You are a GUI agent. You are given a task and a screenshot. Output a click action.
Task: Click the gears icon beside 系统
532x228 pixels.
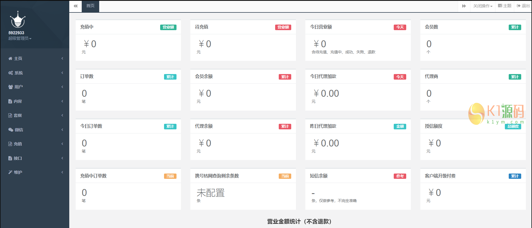pos(11,73)
